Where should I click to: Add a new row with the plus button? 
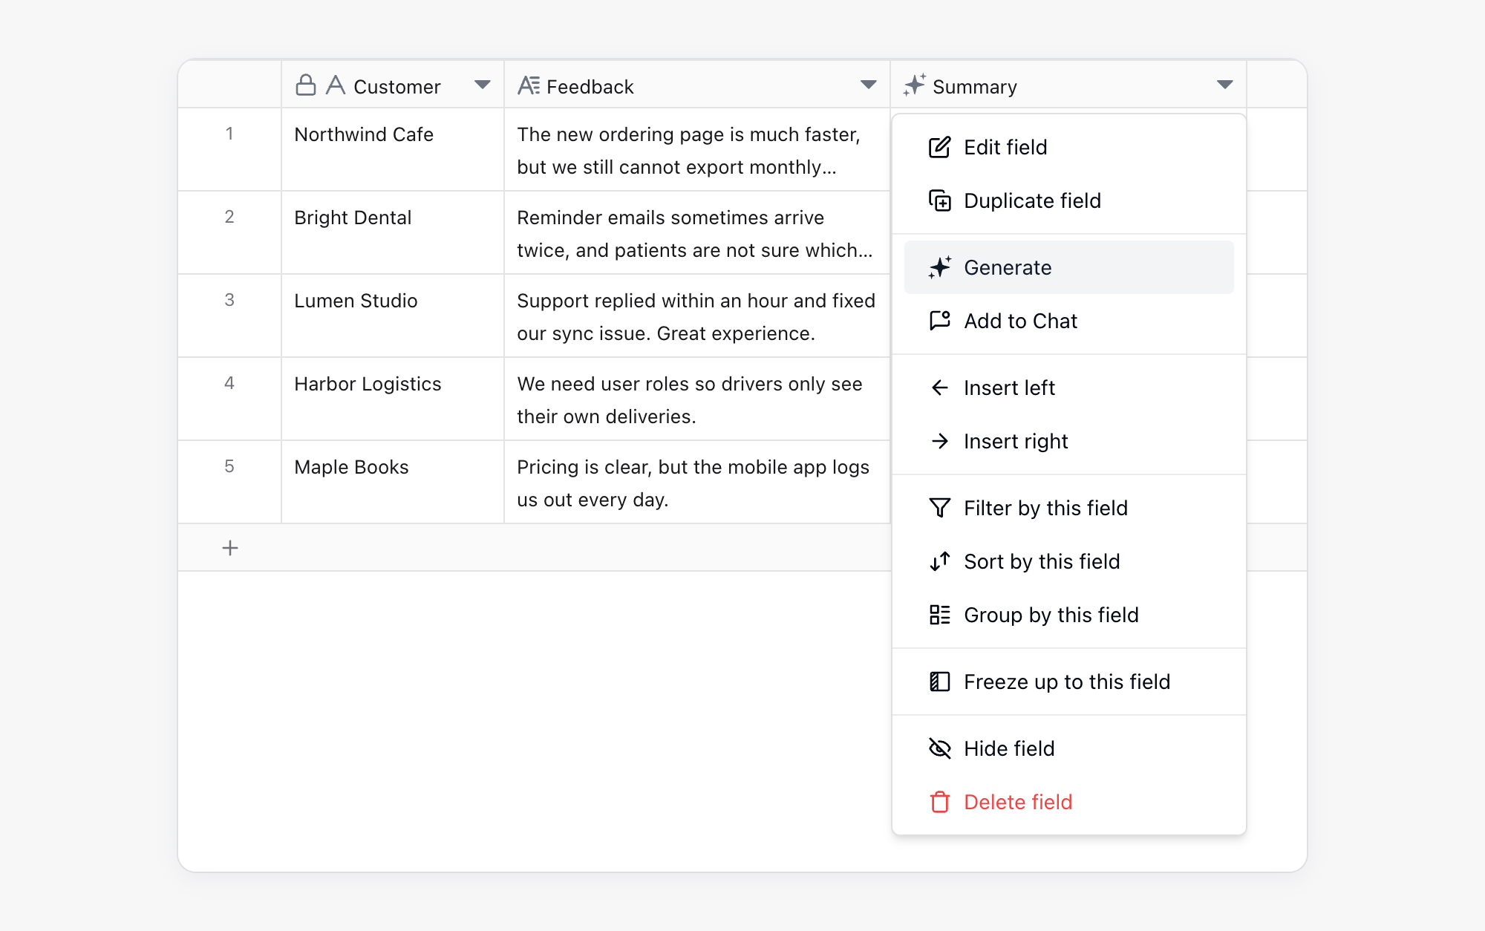pyautogui.click(x=230, y=548)
